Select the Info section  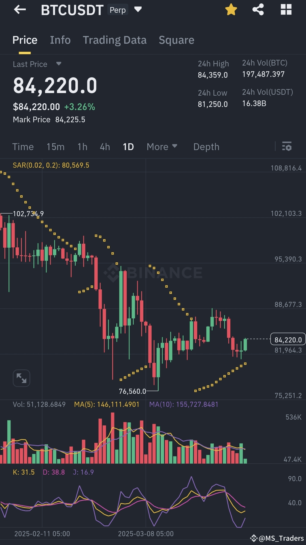click(60, 40)
